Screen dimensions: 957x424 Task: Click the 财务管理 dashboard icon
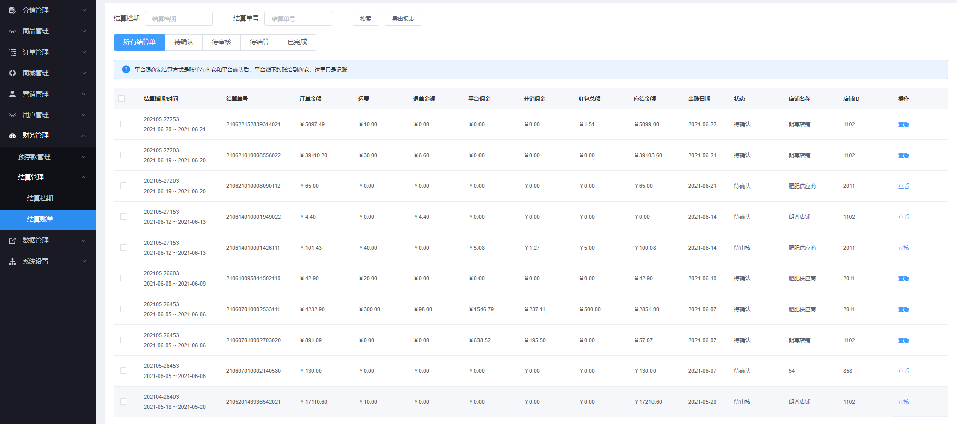[12, 136]
